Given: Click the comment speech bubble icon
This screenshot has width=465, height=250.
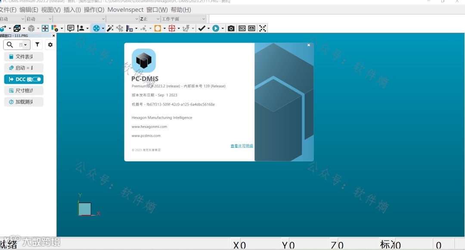Looking at the screenshot, I should click(71, 28).
